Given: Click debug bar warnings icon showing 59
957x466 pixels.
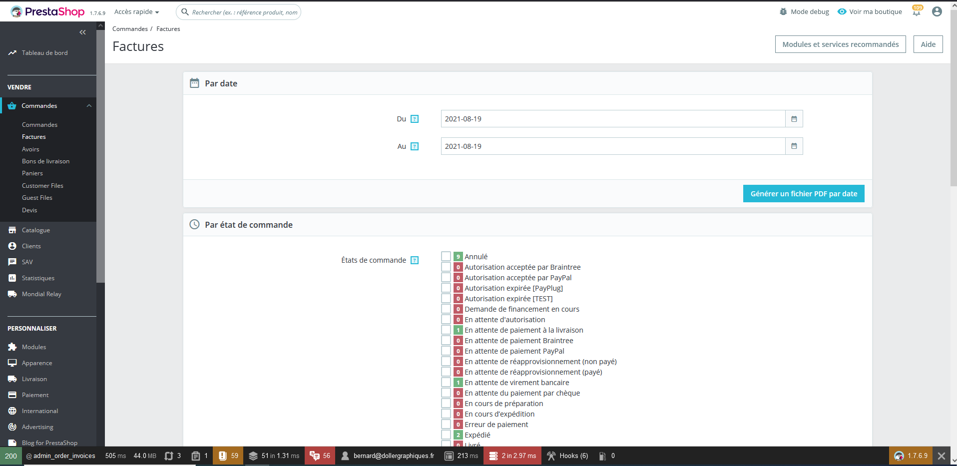Looking at the screenshot, I should coord(228,456).
